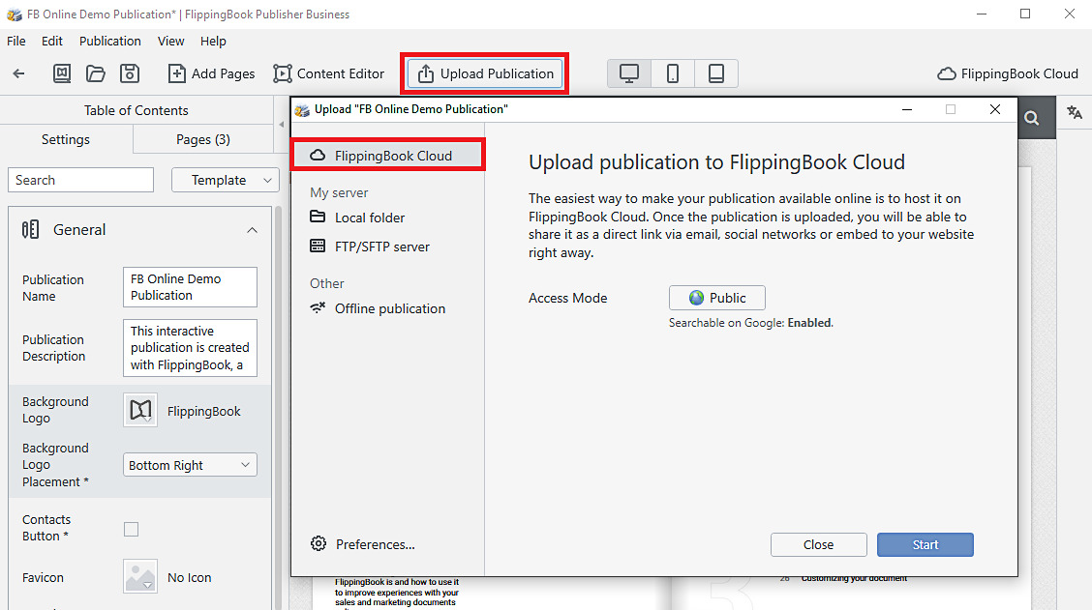Viewport: 1092px width, 610px height.
Task: Open the View menu
Action: (x=170, y=41)
